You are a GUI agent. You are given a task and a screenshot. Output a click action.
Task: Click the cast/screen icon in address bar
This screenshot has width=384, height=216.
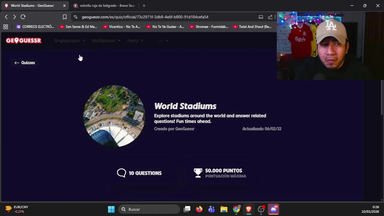coord(261,17)
